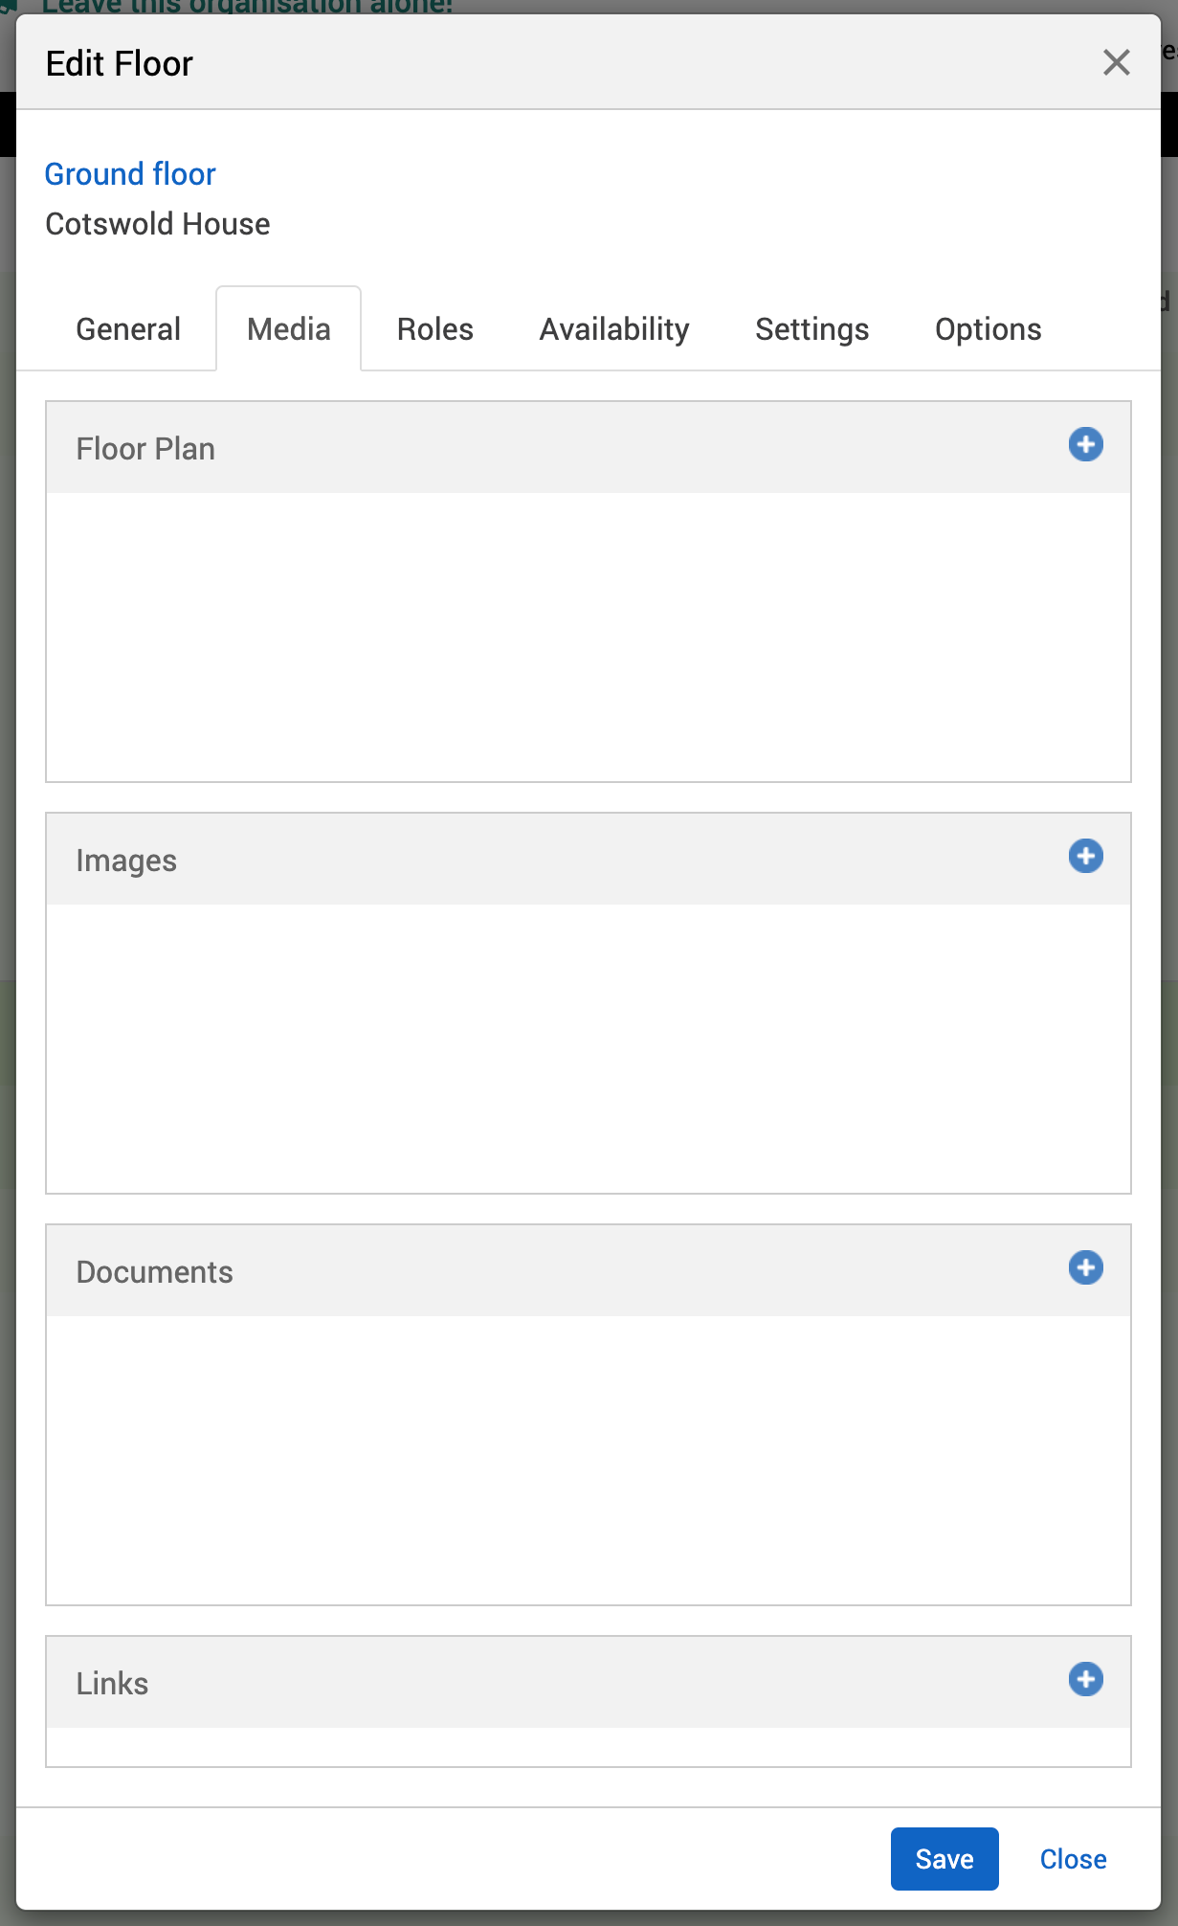Image resolution: width=1178 pixels, height=1926 pixels.
Task: Click the empty Documents content area
Action: (x=588, y=1460)
